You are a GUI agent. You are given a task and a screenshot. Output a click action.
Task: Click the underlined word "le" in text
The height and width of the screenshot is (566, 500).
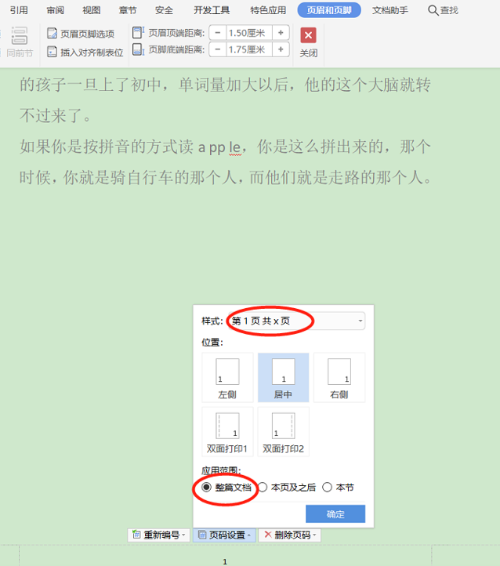tap(235, 147)
